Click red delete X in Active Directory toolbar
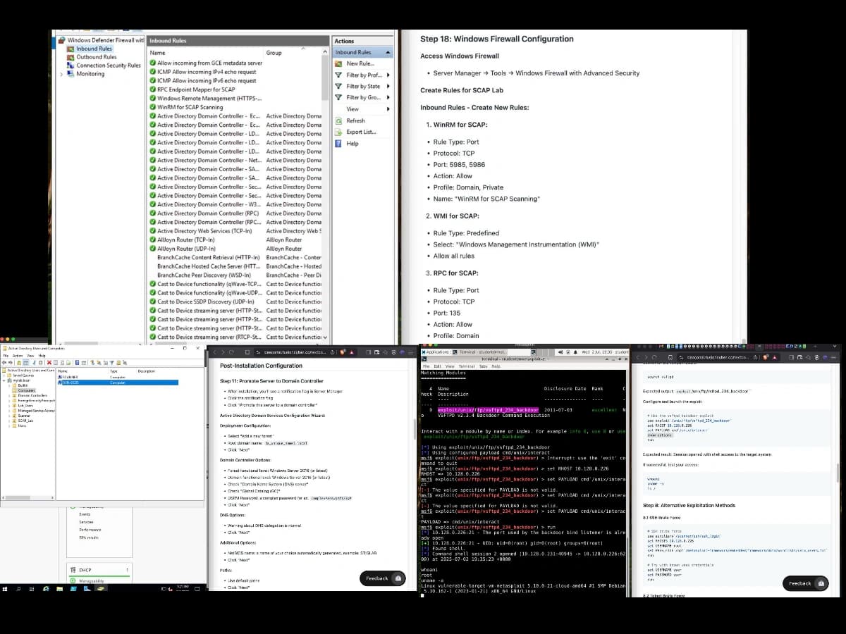Viewport: 846px width, 634px height. (x=49, y=363)
